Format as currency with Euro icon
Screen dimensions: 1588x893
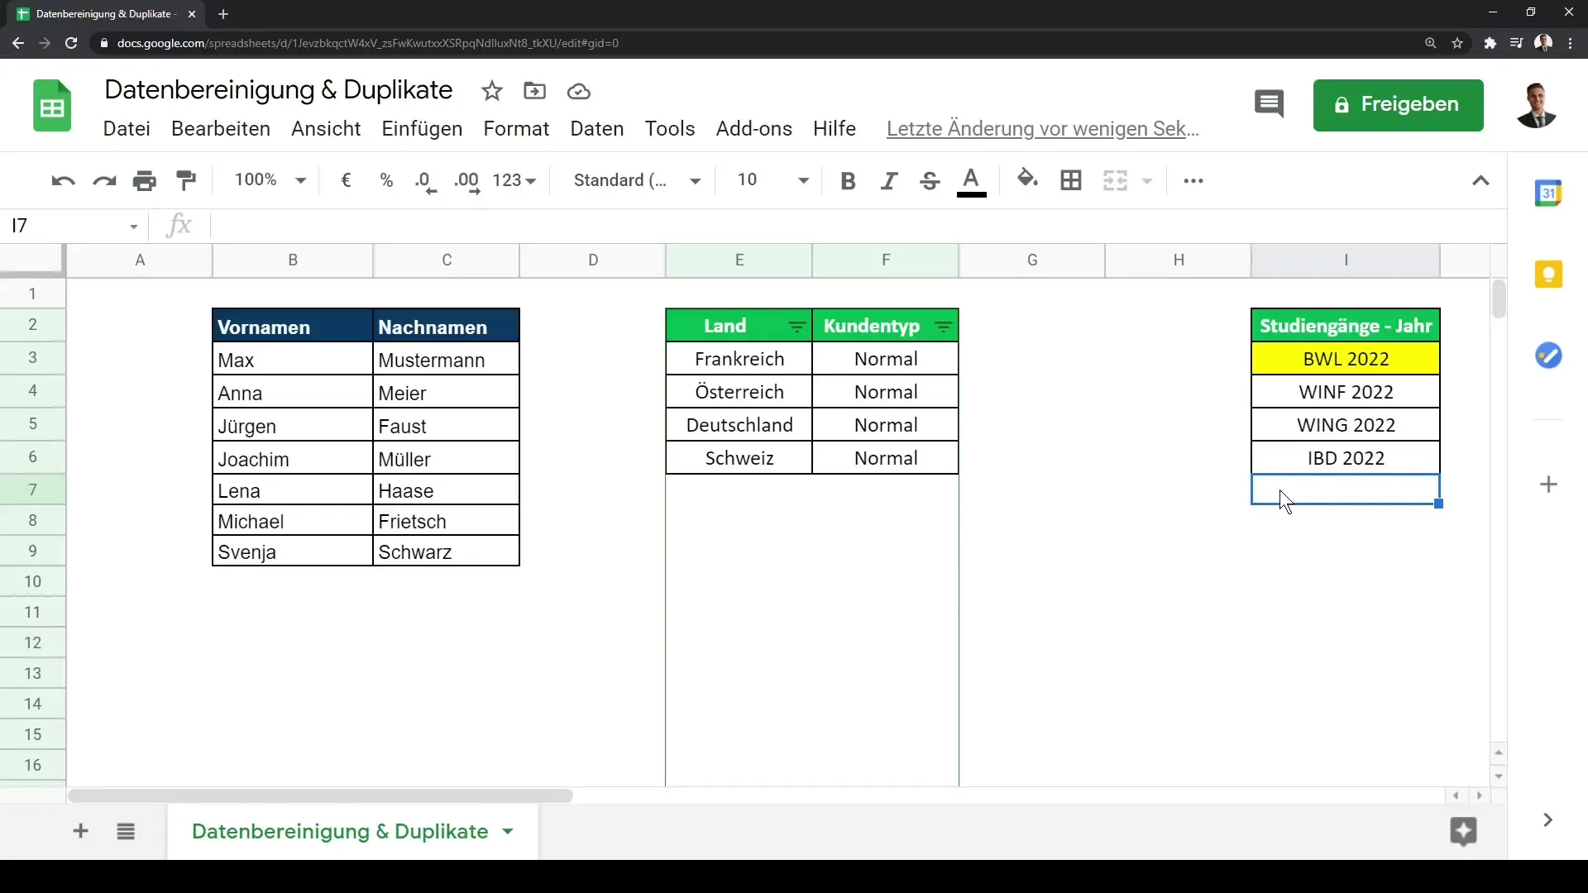346,180
